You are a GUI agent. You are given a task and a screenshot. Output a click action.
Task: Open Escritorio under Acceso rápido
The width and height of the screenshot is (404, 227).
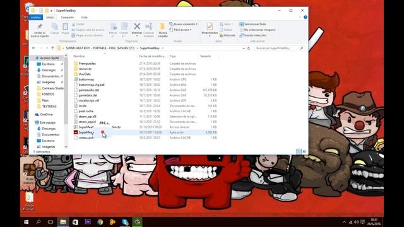48,64
